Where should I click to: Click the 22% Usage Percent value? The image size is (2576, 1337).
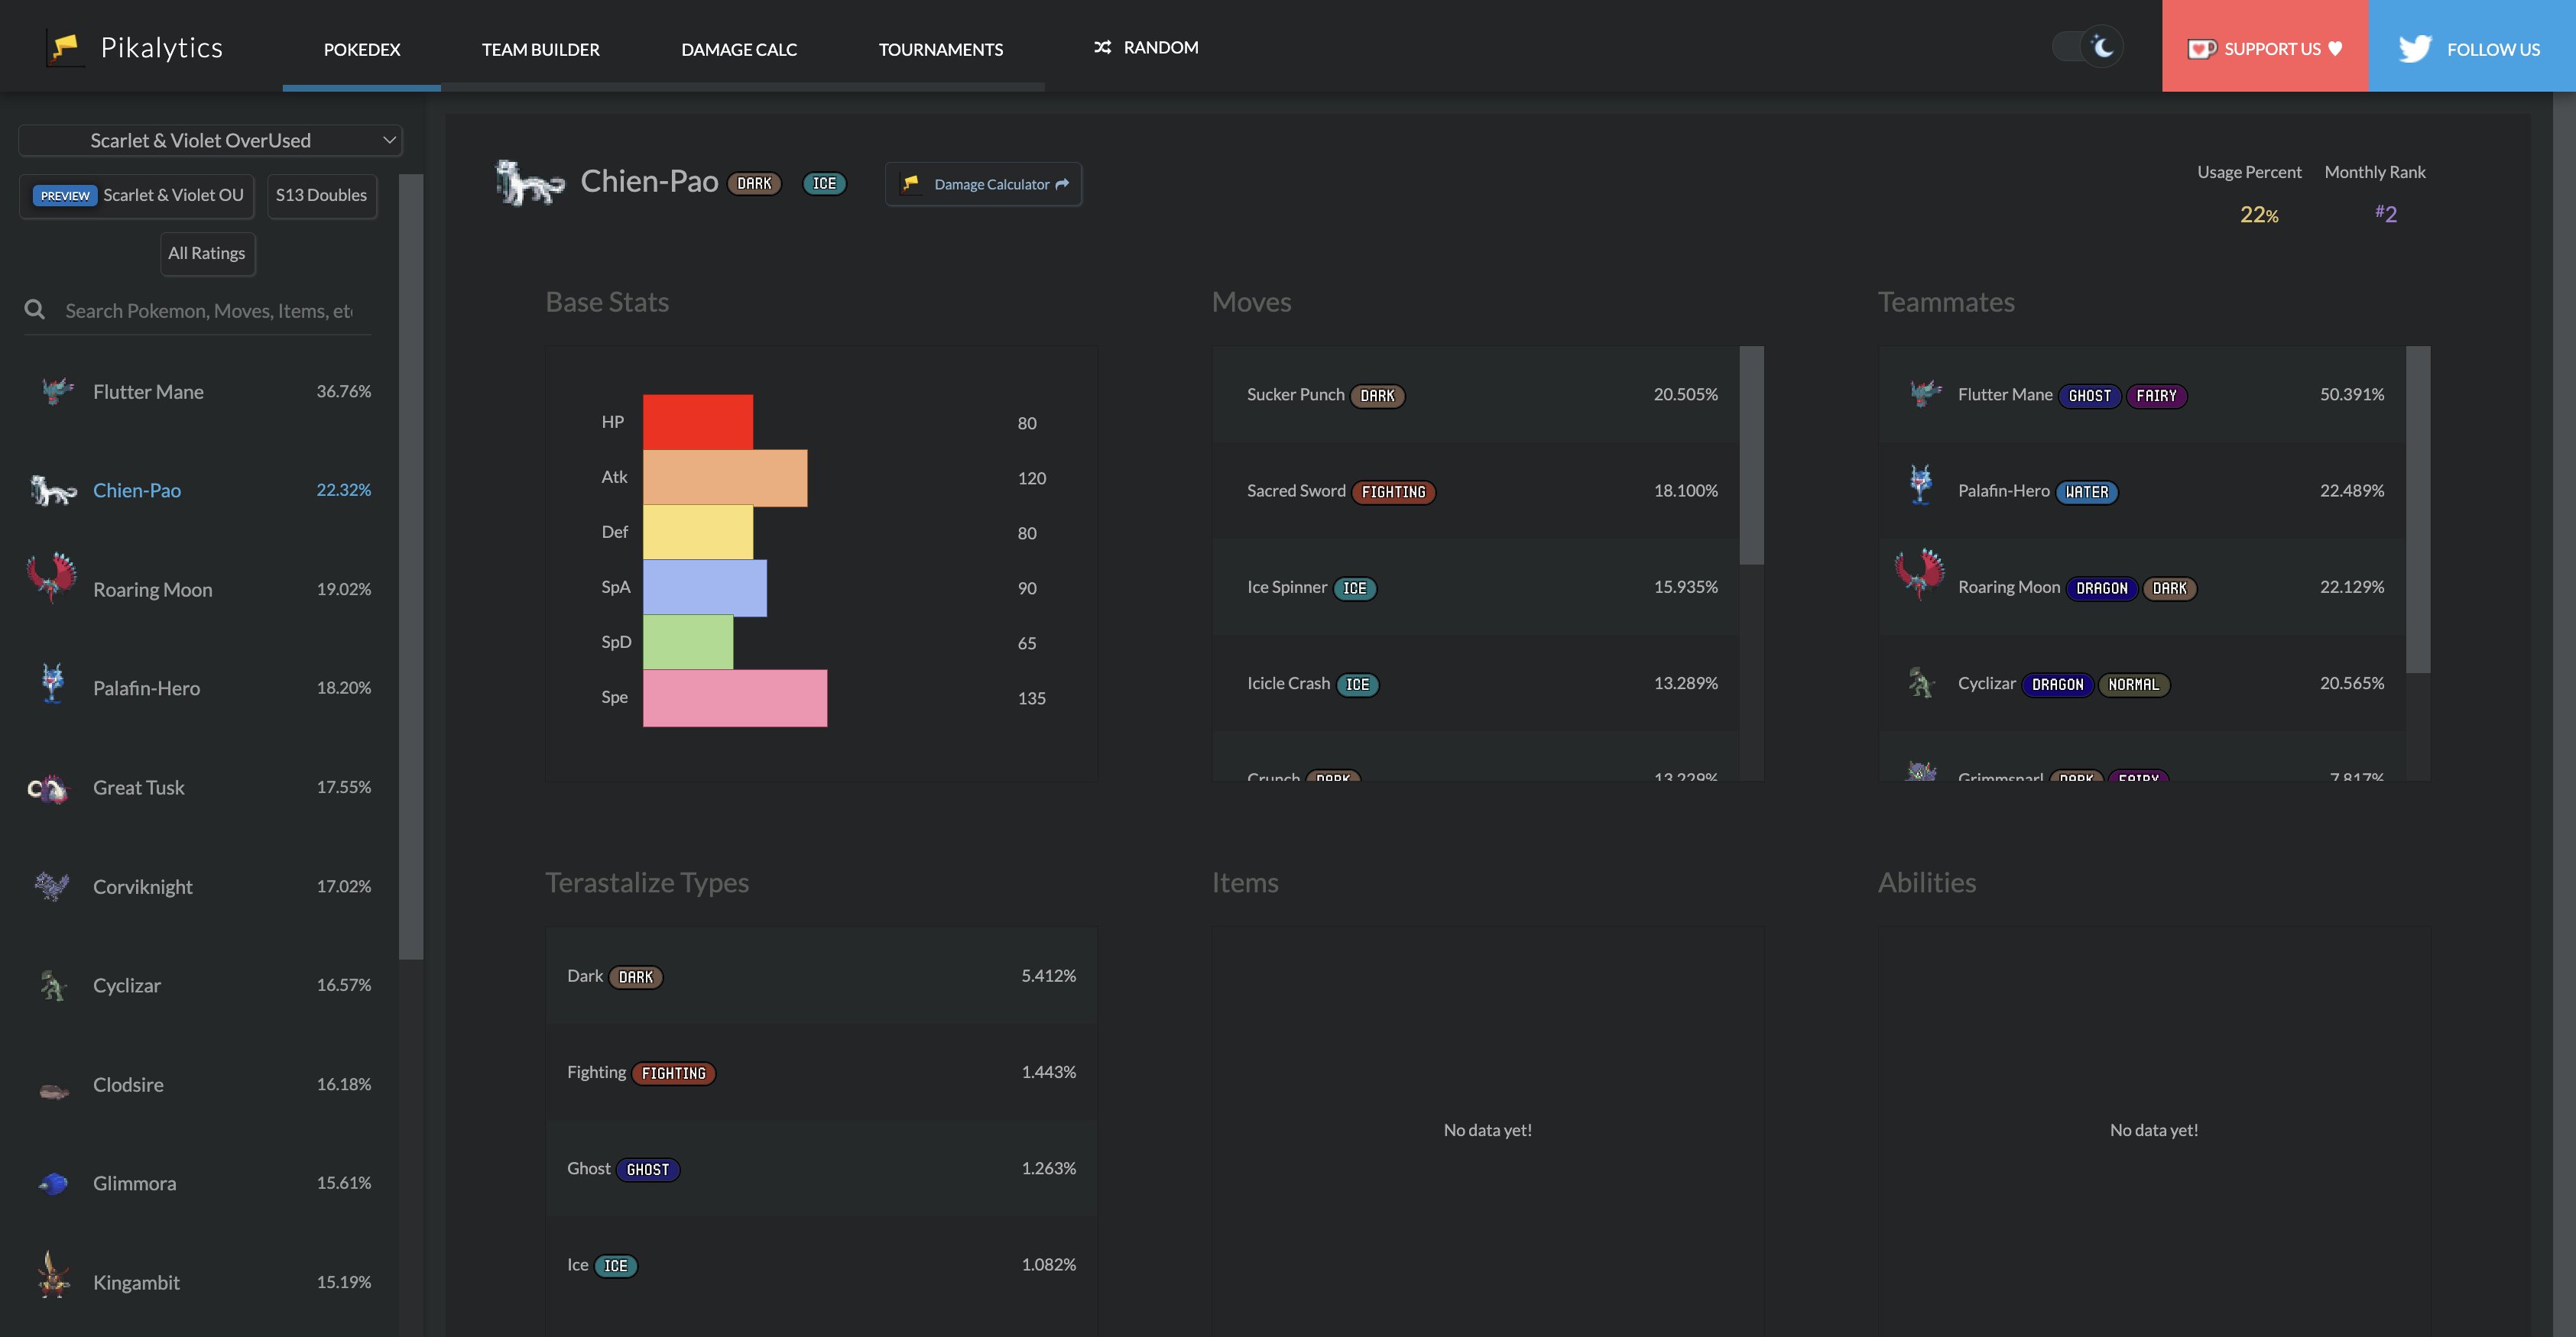(x=2259, y=214)
